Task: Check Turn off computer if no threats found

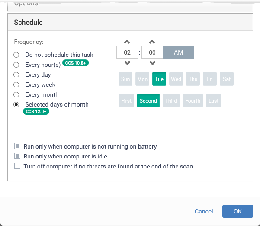Action: coord(17,166)
